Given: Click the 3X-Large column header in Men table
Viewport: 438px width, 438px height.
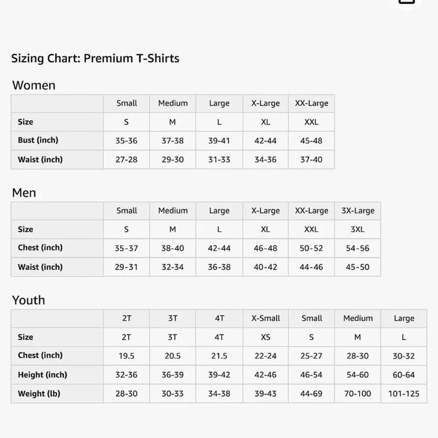Looking at the screenshot, I should tap(358, 211).
